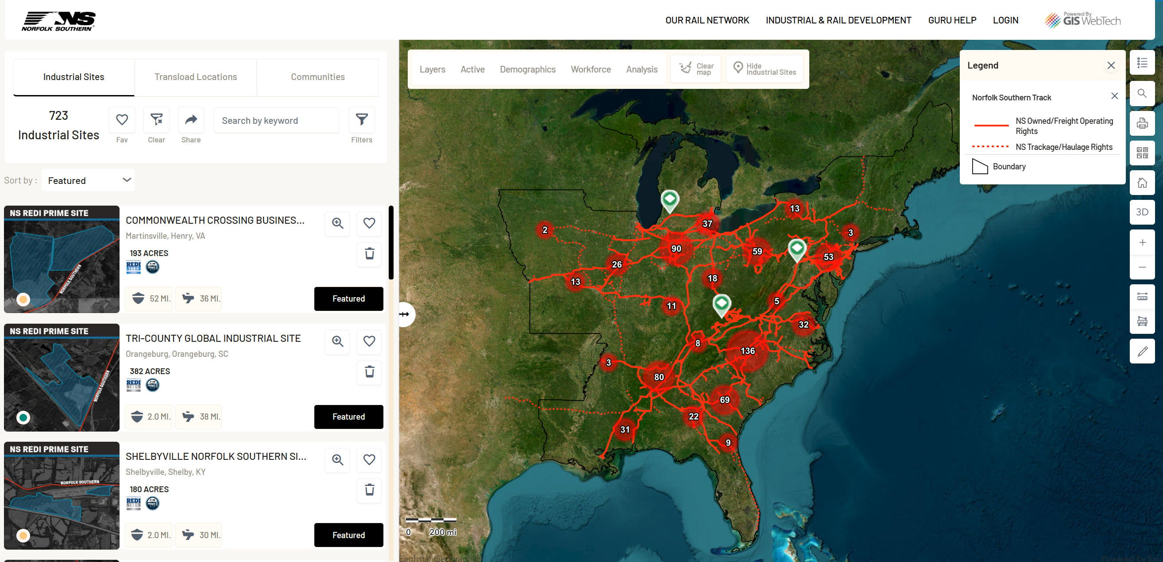The width and height of the screenshot is (1163, 562).
Task: Open Commonwealth Crossing site thumbnail
Action: [x=62, y=260]
